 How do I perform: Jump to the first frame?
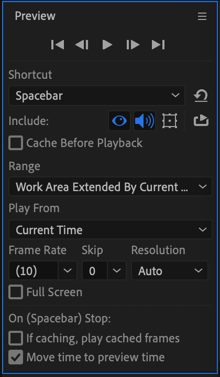(x=58, y=45)
